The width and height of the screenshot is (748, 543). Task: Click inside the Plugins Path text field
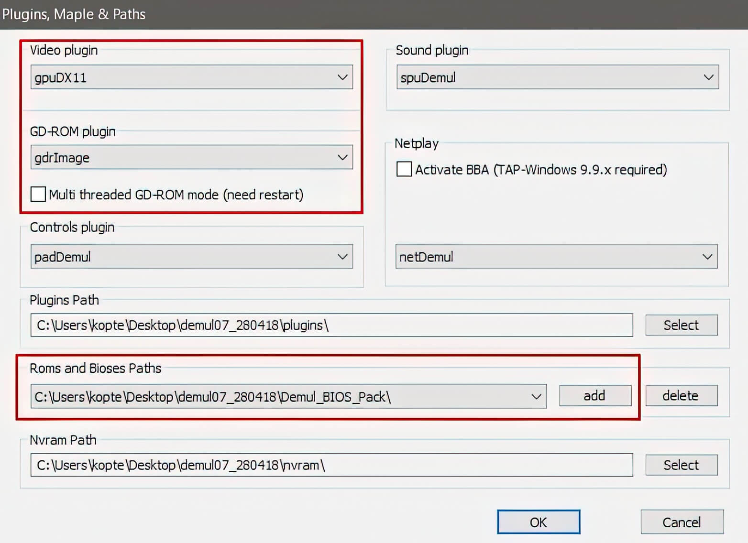pyautogui.click(x=430, y=325)
